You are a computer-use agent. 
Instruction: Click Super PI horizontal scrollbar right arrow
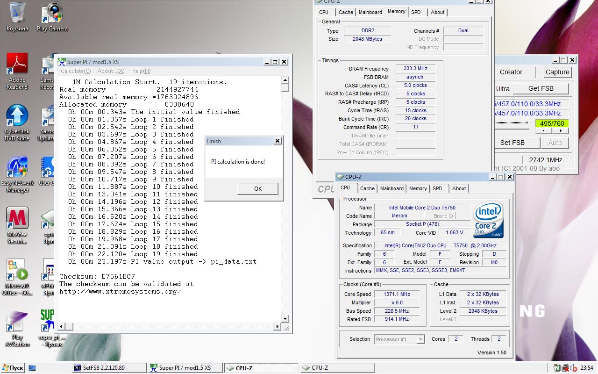pos(278,326)
